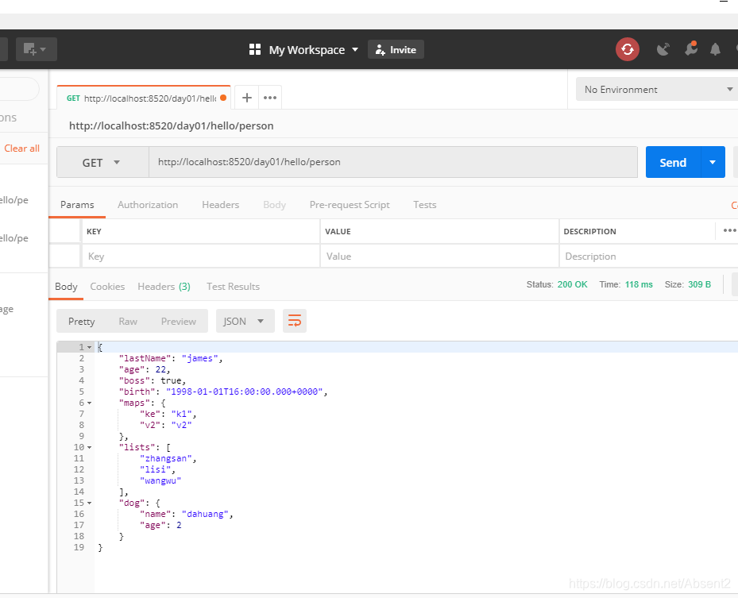Click the "wangwu" list entry

(160, 480)
